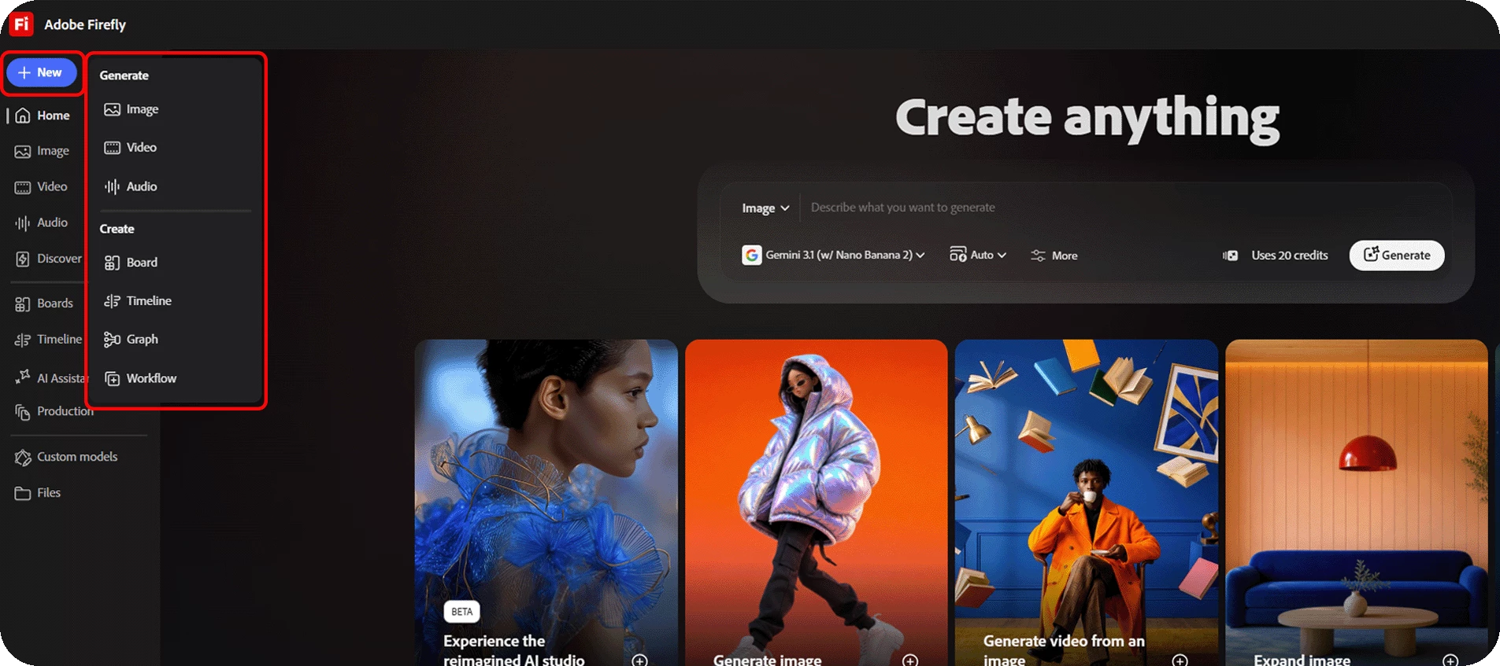Open the Generate video from an image card
The width and height of the screenshot is (1500, 666).
coord(1087,502)
